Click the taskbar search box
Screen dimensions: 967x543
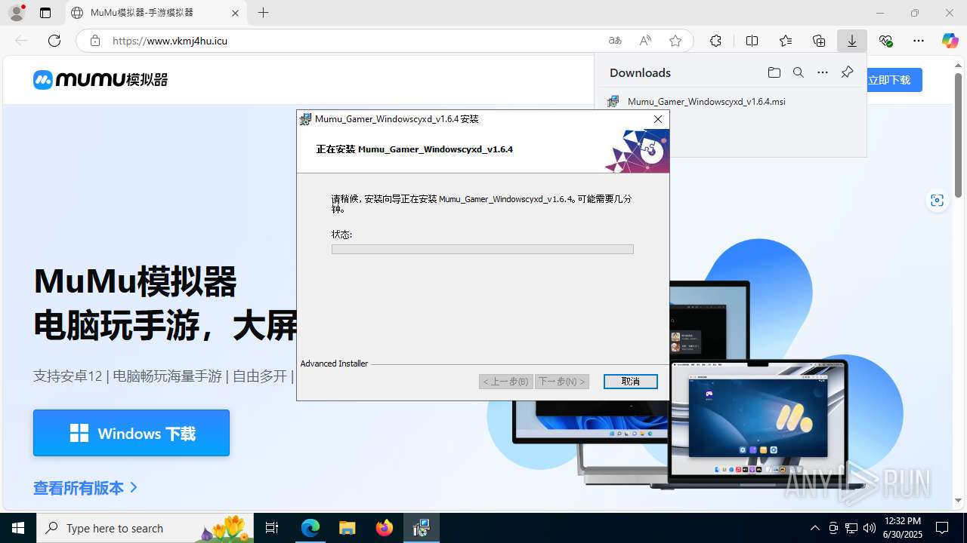[145, 528]
